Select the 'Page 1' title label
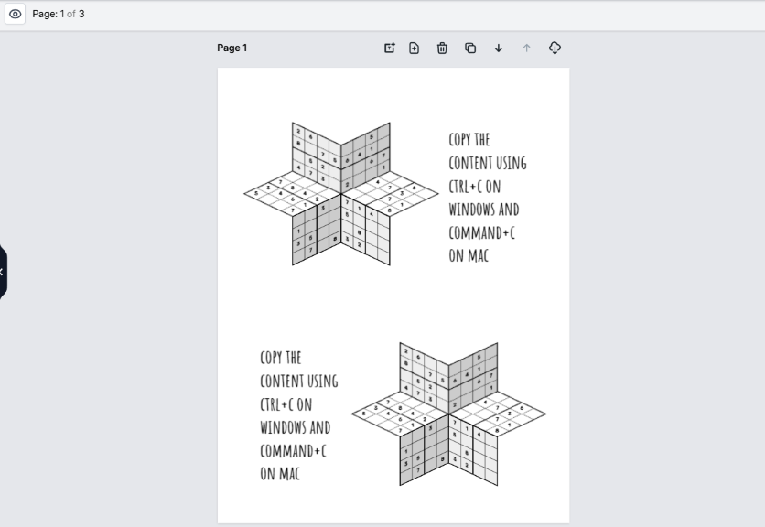 point(232,48)
